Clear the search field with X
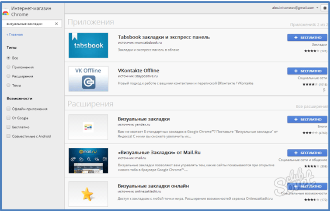The image size is (331, 212). coord(56,24)
